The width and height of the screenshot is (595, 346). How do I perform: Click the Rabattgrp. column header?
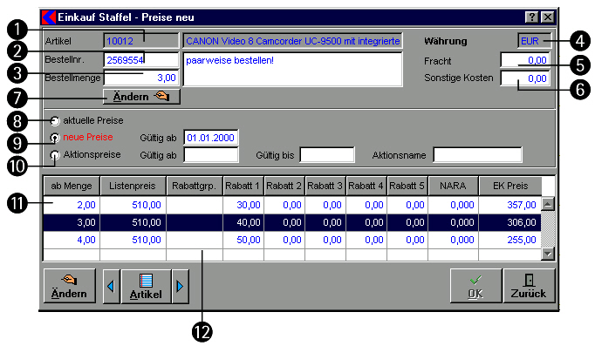(195, 186)
